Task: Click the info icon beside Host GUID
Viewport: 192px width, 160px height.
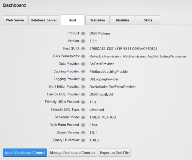Action: click(83, 49)
